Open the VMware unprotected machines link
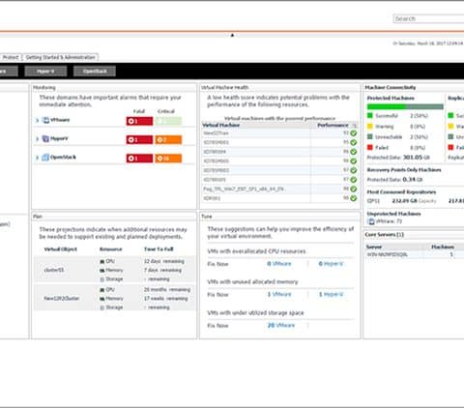The image size is (464, 408). point(389,221)
